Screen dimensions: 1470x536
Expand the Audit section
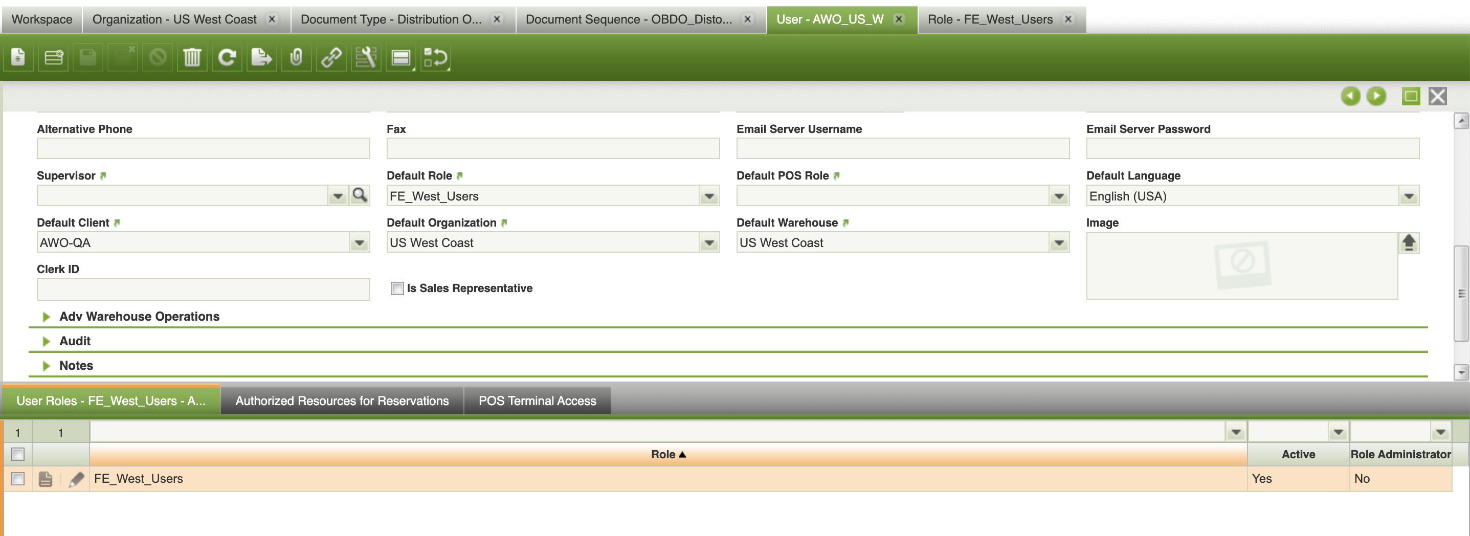point(46,341)
